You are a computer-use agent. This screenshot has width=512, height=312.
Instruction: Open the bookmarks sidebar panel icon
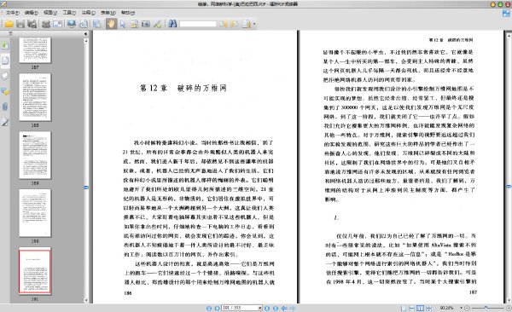click(x=5, y=44)
